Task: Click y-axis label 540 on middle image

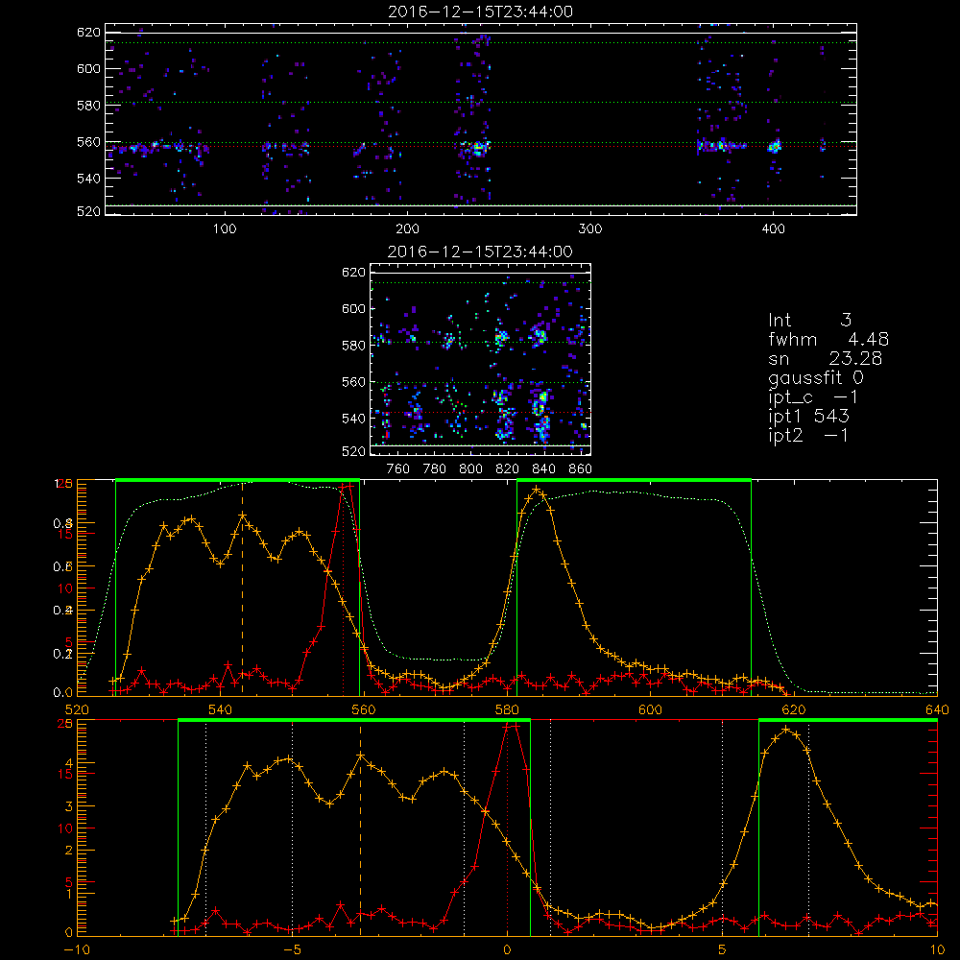Action: [354, 419]
